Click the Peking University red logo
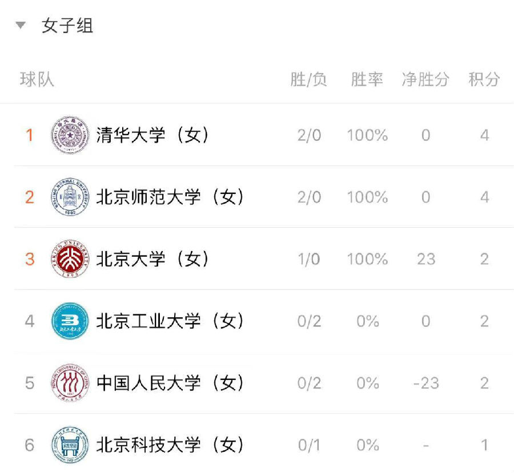 pyautogui.click(x=70, y=259)
